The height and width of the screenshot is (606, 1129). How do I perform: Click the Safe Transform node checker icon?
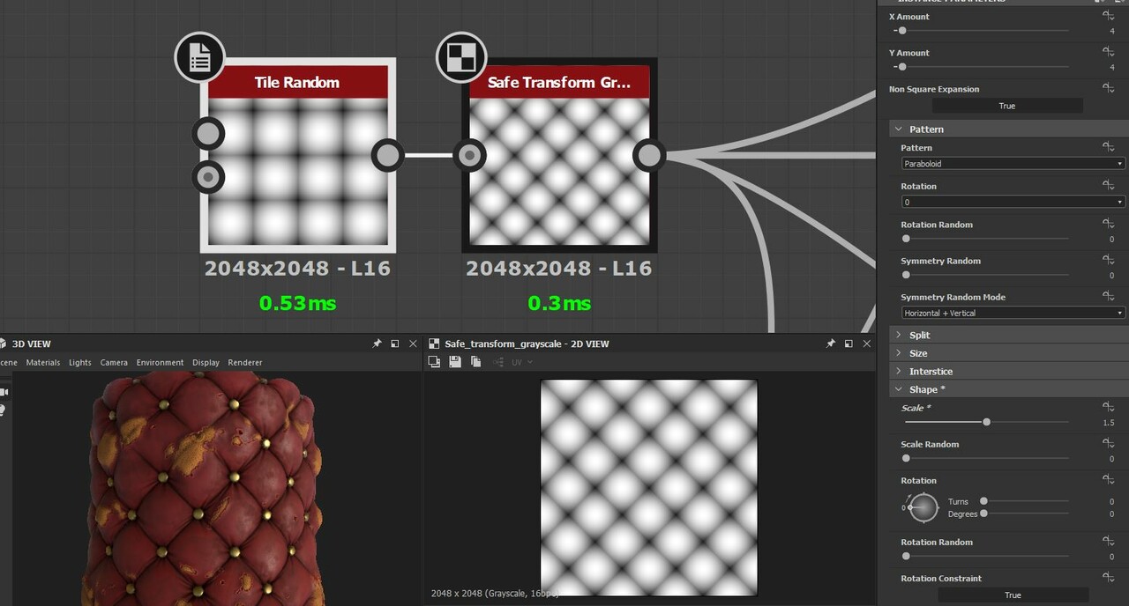click(461, 57)
